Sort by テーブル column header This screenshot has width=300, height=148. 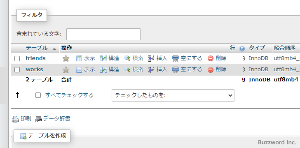click(37, 48)
